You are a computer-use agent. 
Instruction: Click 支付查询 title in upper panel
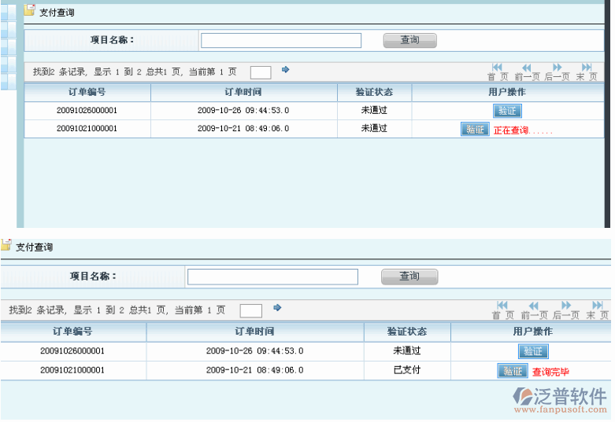click(x=57, y=13)
